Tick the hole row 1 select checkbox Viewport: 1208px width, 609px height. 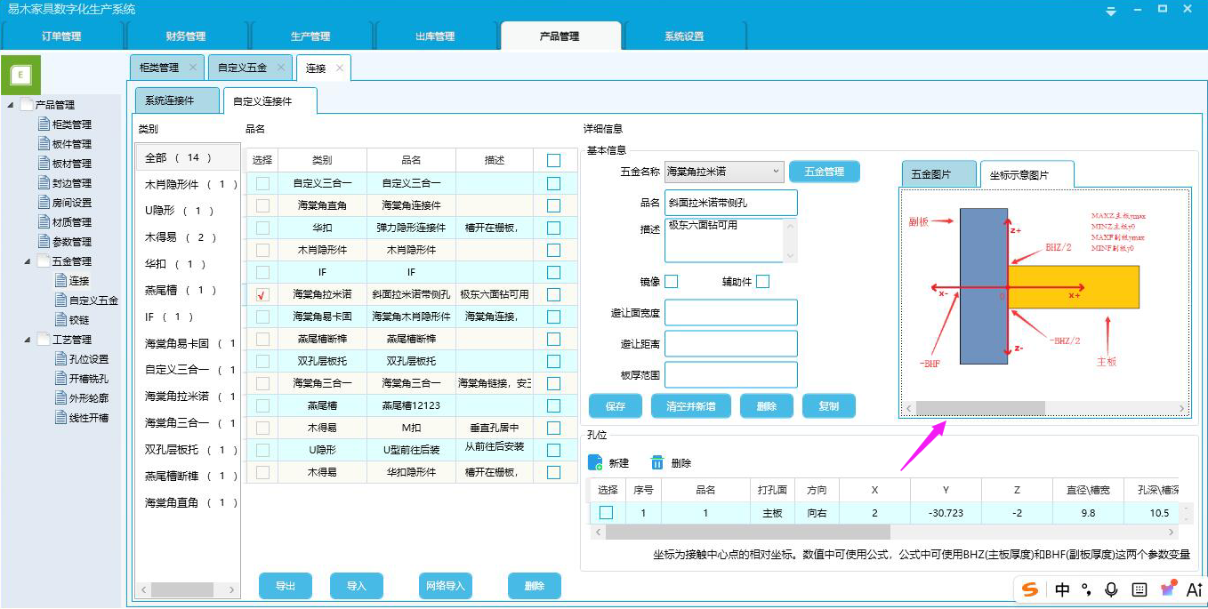pos(606,513)
